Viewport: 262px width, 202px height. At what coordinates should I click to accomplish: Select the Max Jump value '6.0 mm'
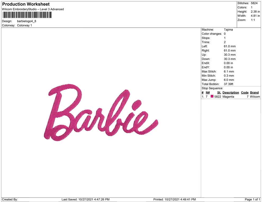click(229, 80)
